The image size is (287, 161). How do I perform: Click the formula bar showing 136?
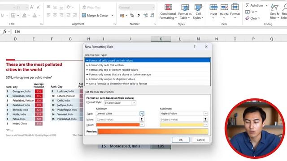(149, 32)
